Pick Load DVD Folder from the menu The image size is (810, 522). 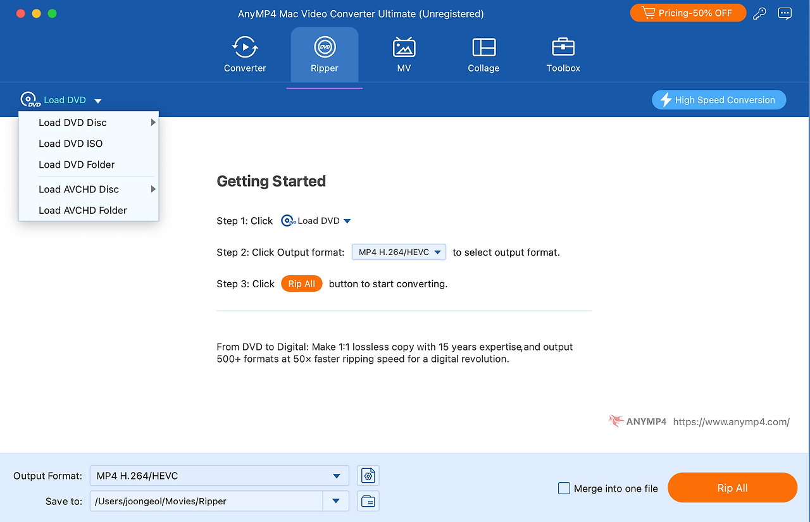pyautogui.click(x=89, y=165)
